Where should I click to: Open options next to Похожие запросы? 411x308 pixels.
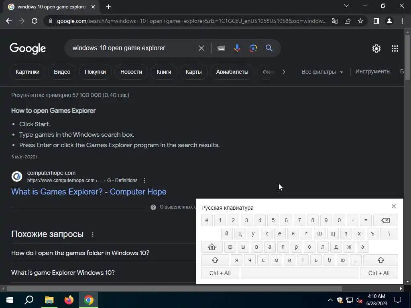pyautogui.click(x=93, y=234)
